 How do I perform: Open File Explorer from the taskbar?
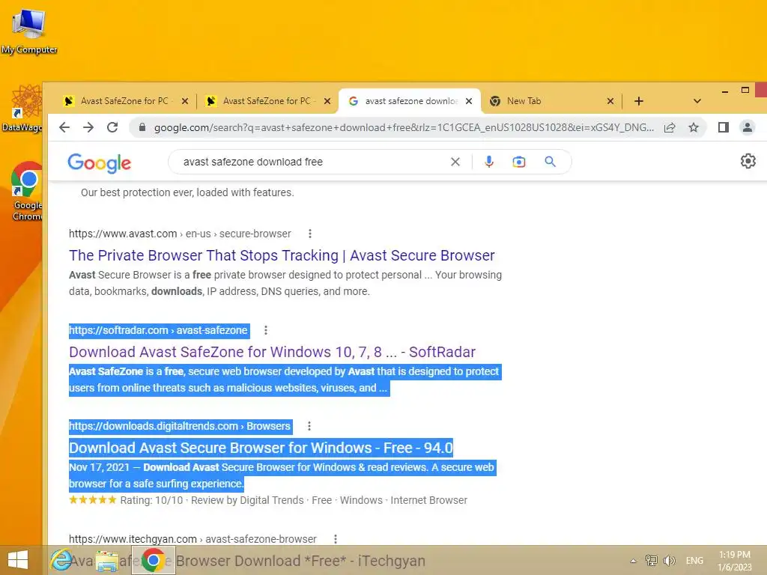click(106, 560)
